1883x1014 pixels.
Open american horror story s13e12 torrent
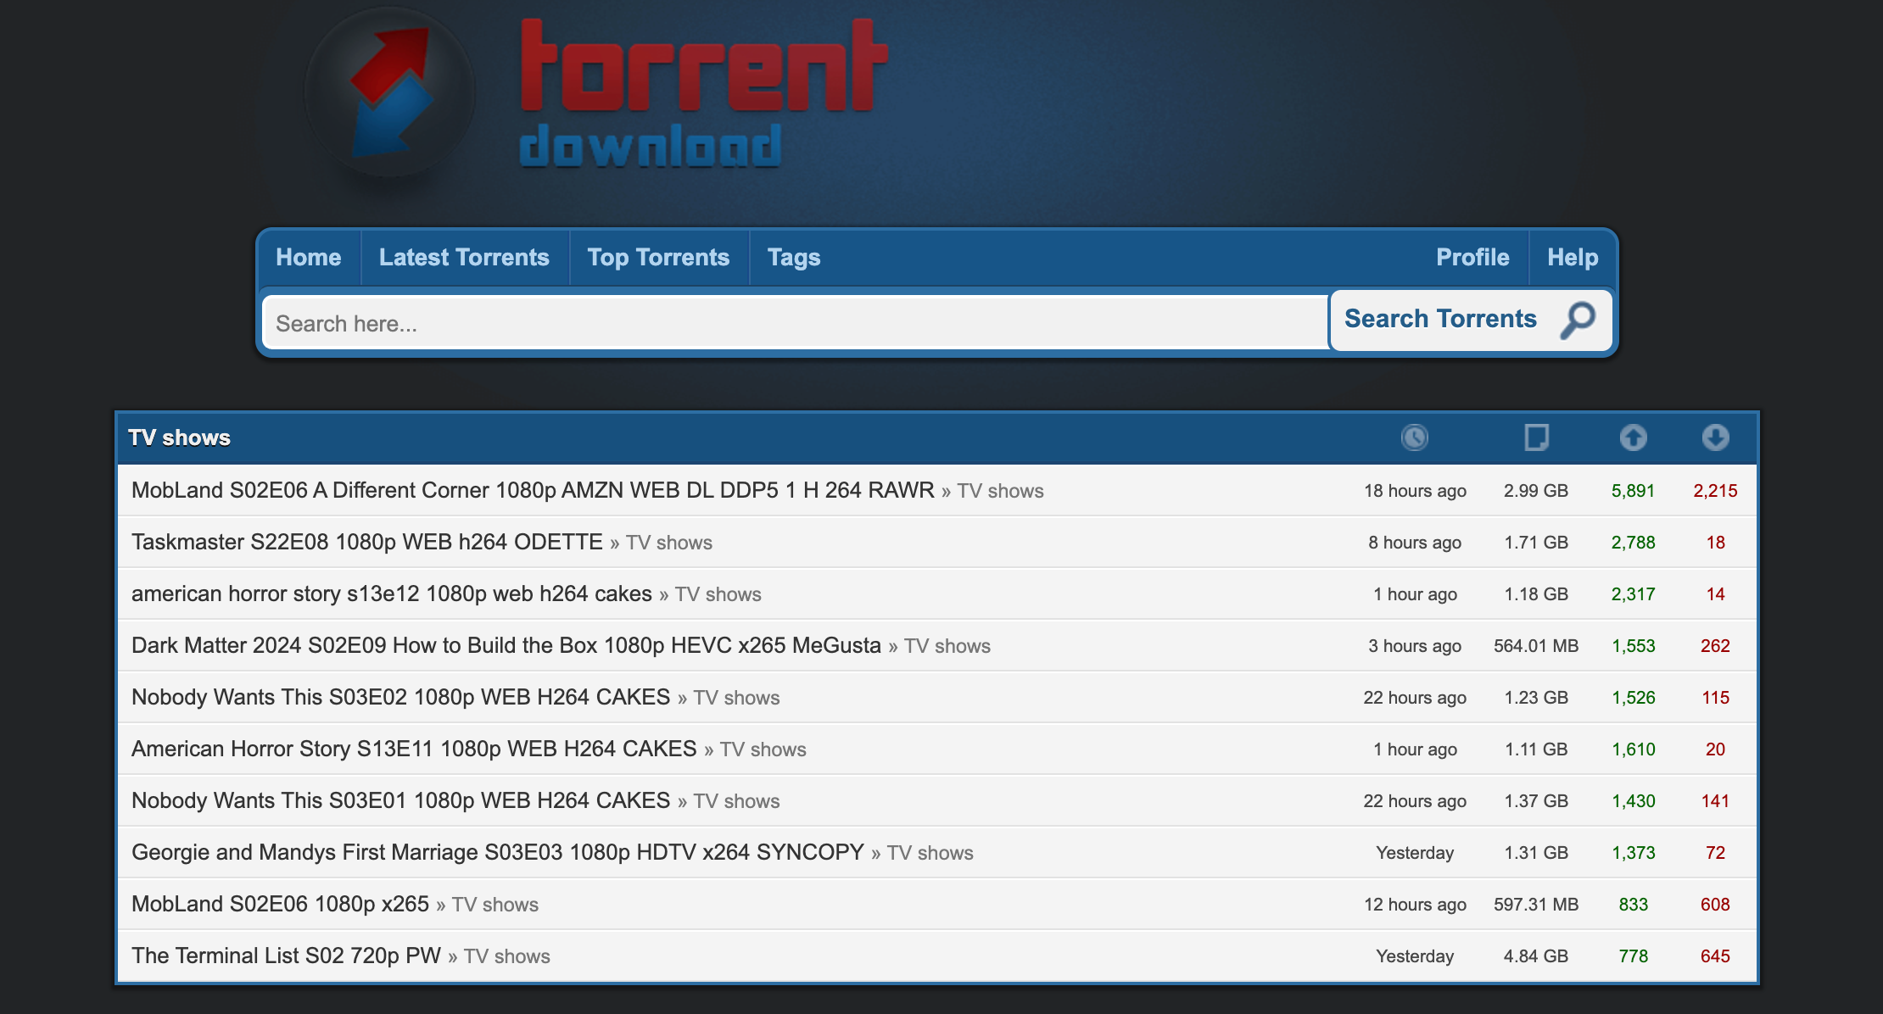pyautogui.click(x=392, y=593)
